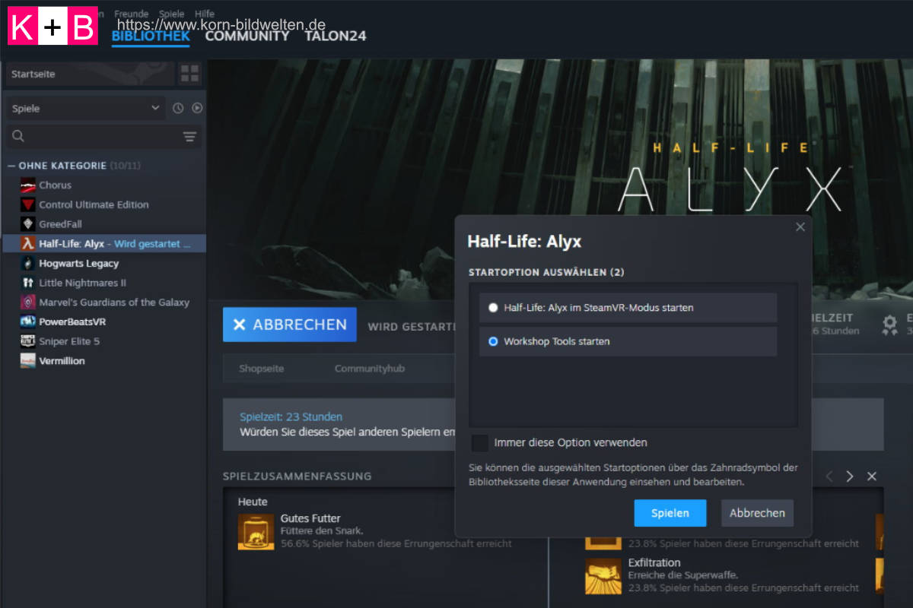Click the Heute heading in summary
The image size is (913, 608).
pos(253,502)
